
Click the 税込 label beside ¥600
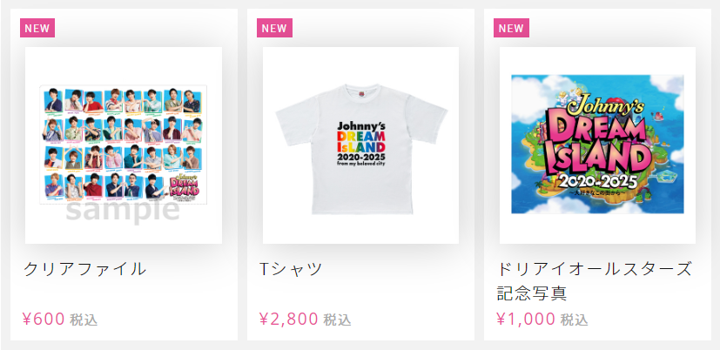tap(84, 320)
